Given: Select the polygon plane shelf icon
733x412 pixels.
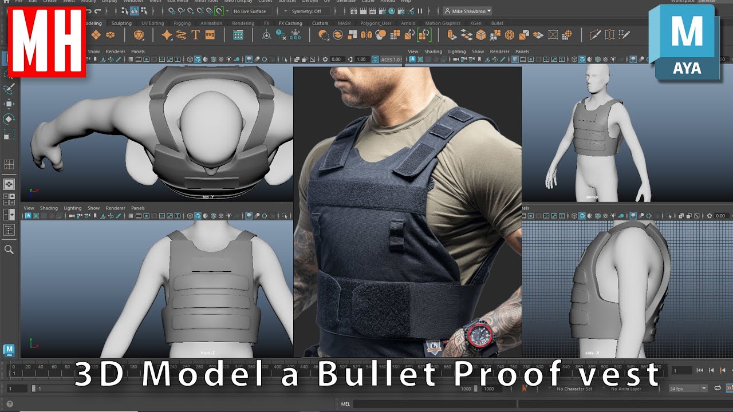Looking at the screenshot, I should click(96, 35).
